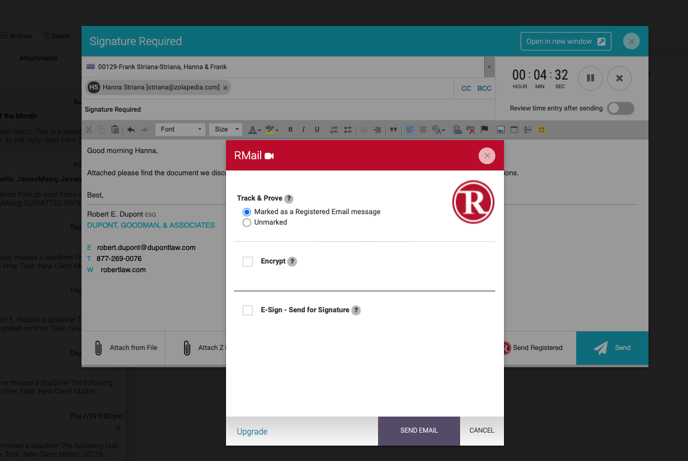Click the Cut icon in editor toolbar
688x461 pixels.
(89, 130)
